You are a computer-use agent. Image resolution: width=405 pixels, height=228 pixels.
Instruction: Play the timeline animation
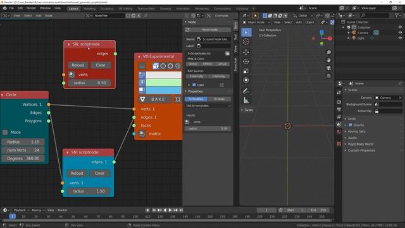170,210
